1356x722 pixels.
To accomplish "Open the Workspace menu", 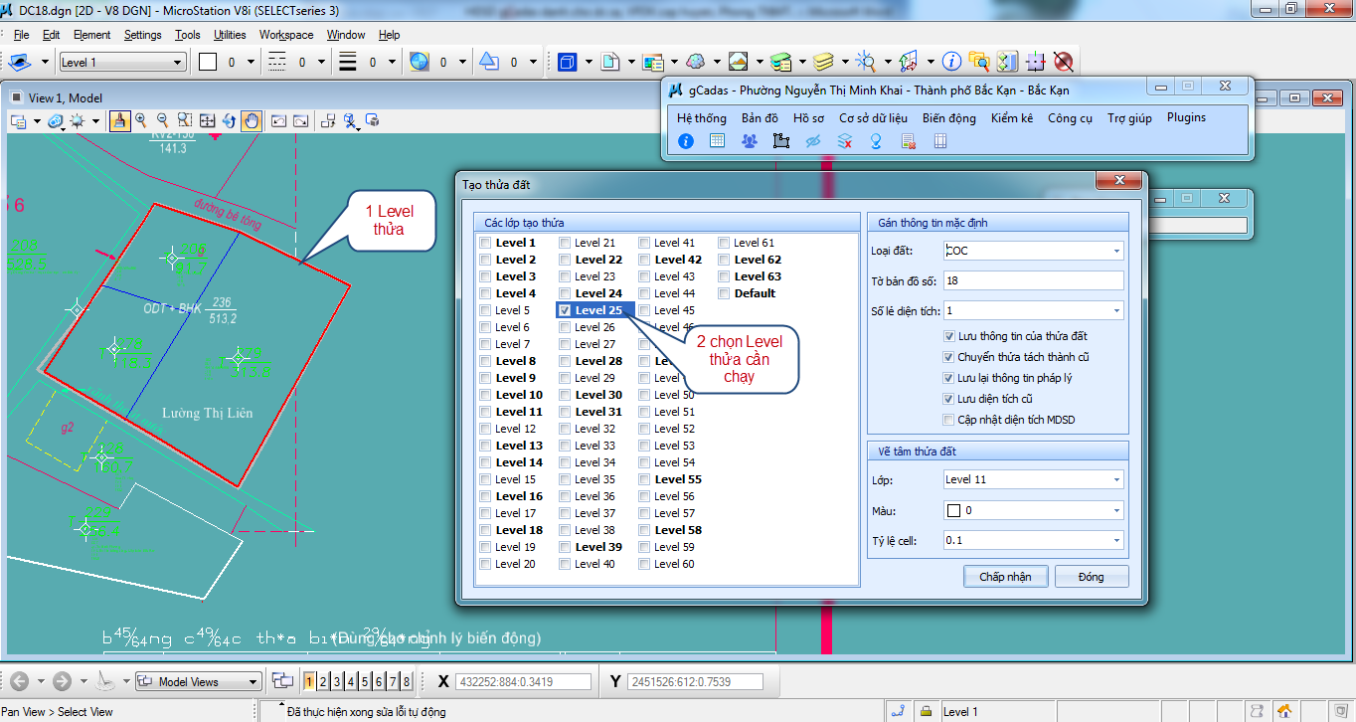I will [286, 35].
